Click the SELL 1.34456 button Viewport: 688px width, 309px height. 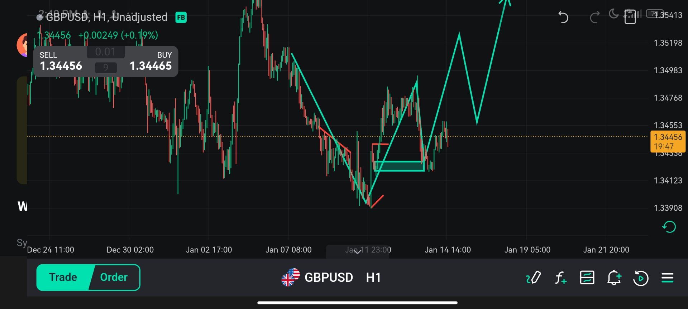(61, 62)
